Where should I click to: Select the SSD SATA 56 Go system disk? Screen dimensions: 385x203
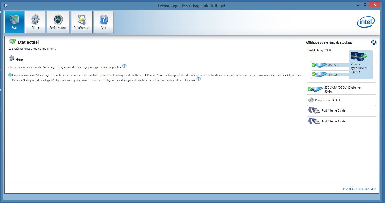coord(341,89)
